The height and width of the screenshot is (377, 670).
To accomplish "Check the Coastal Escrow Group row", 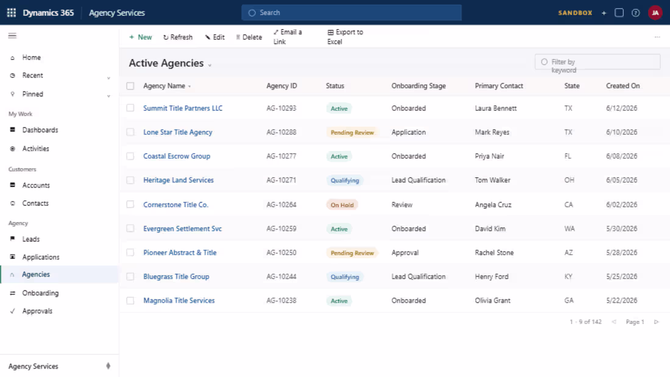I will point(130,156).
